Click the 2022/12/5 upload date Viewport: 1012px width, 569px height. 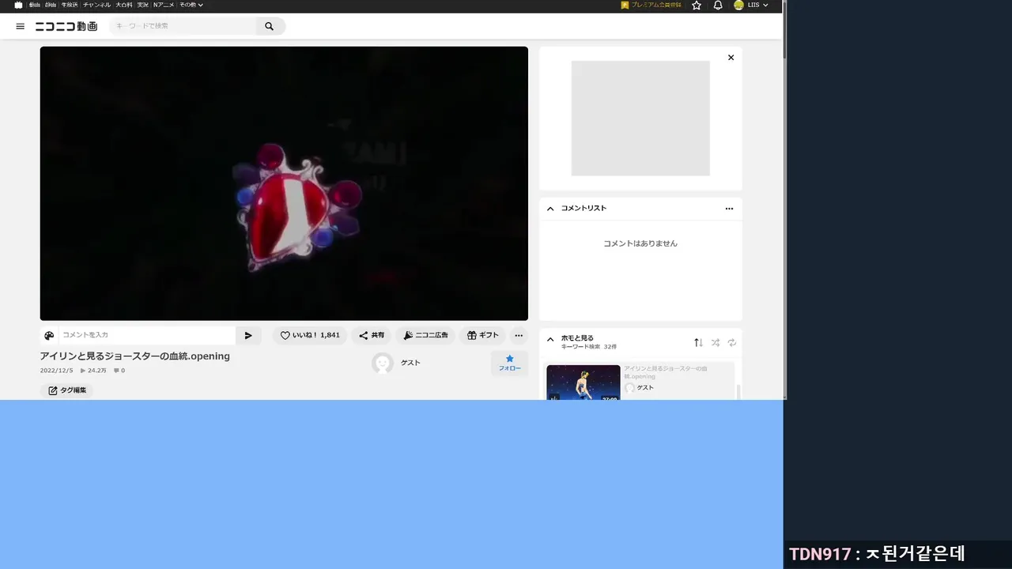click(56, 371)
